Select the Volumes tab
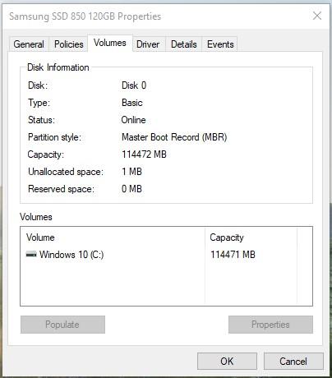 110,43
